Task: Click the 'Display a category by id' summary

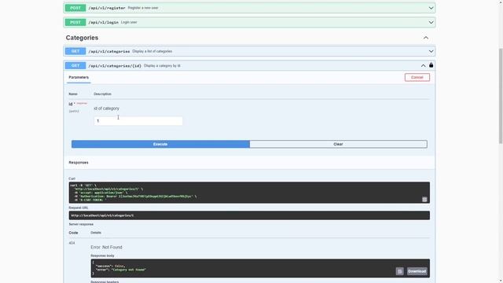Action: 162,66
